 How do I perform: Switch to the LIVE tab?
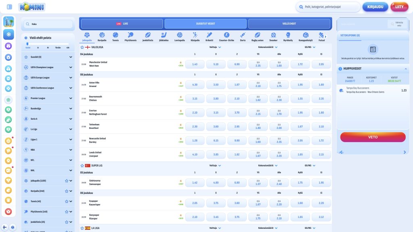[122, 24]
